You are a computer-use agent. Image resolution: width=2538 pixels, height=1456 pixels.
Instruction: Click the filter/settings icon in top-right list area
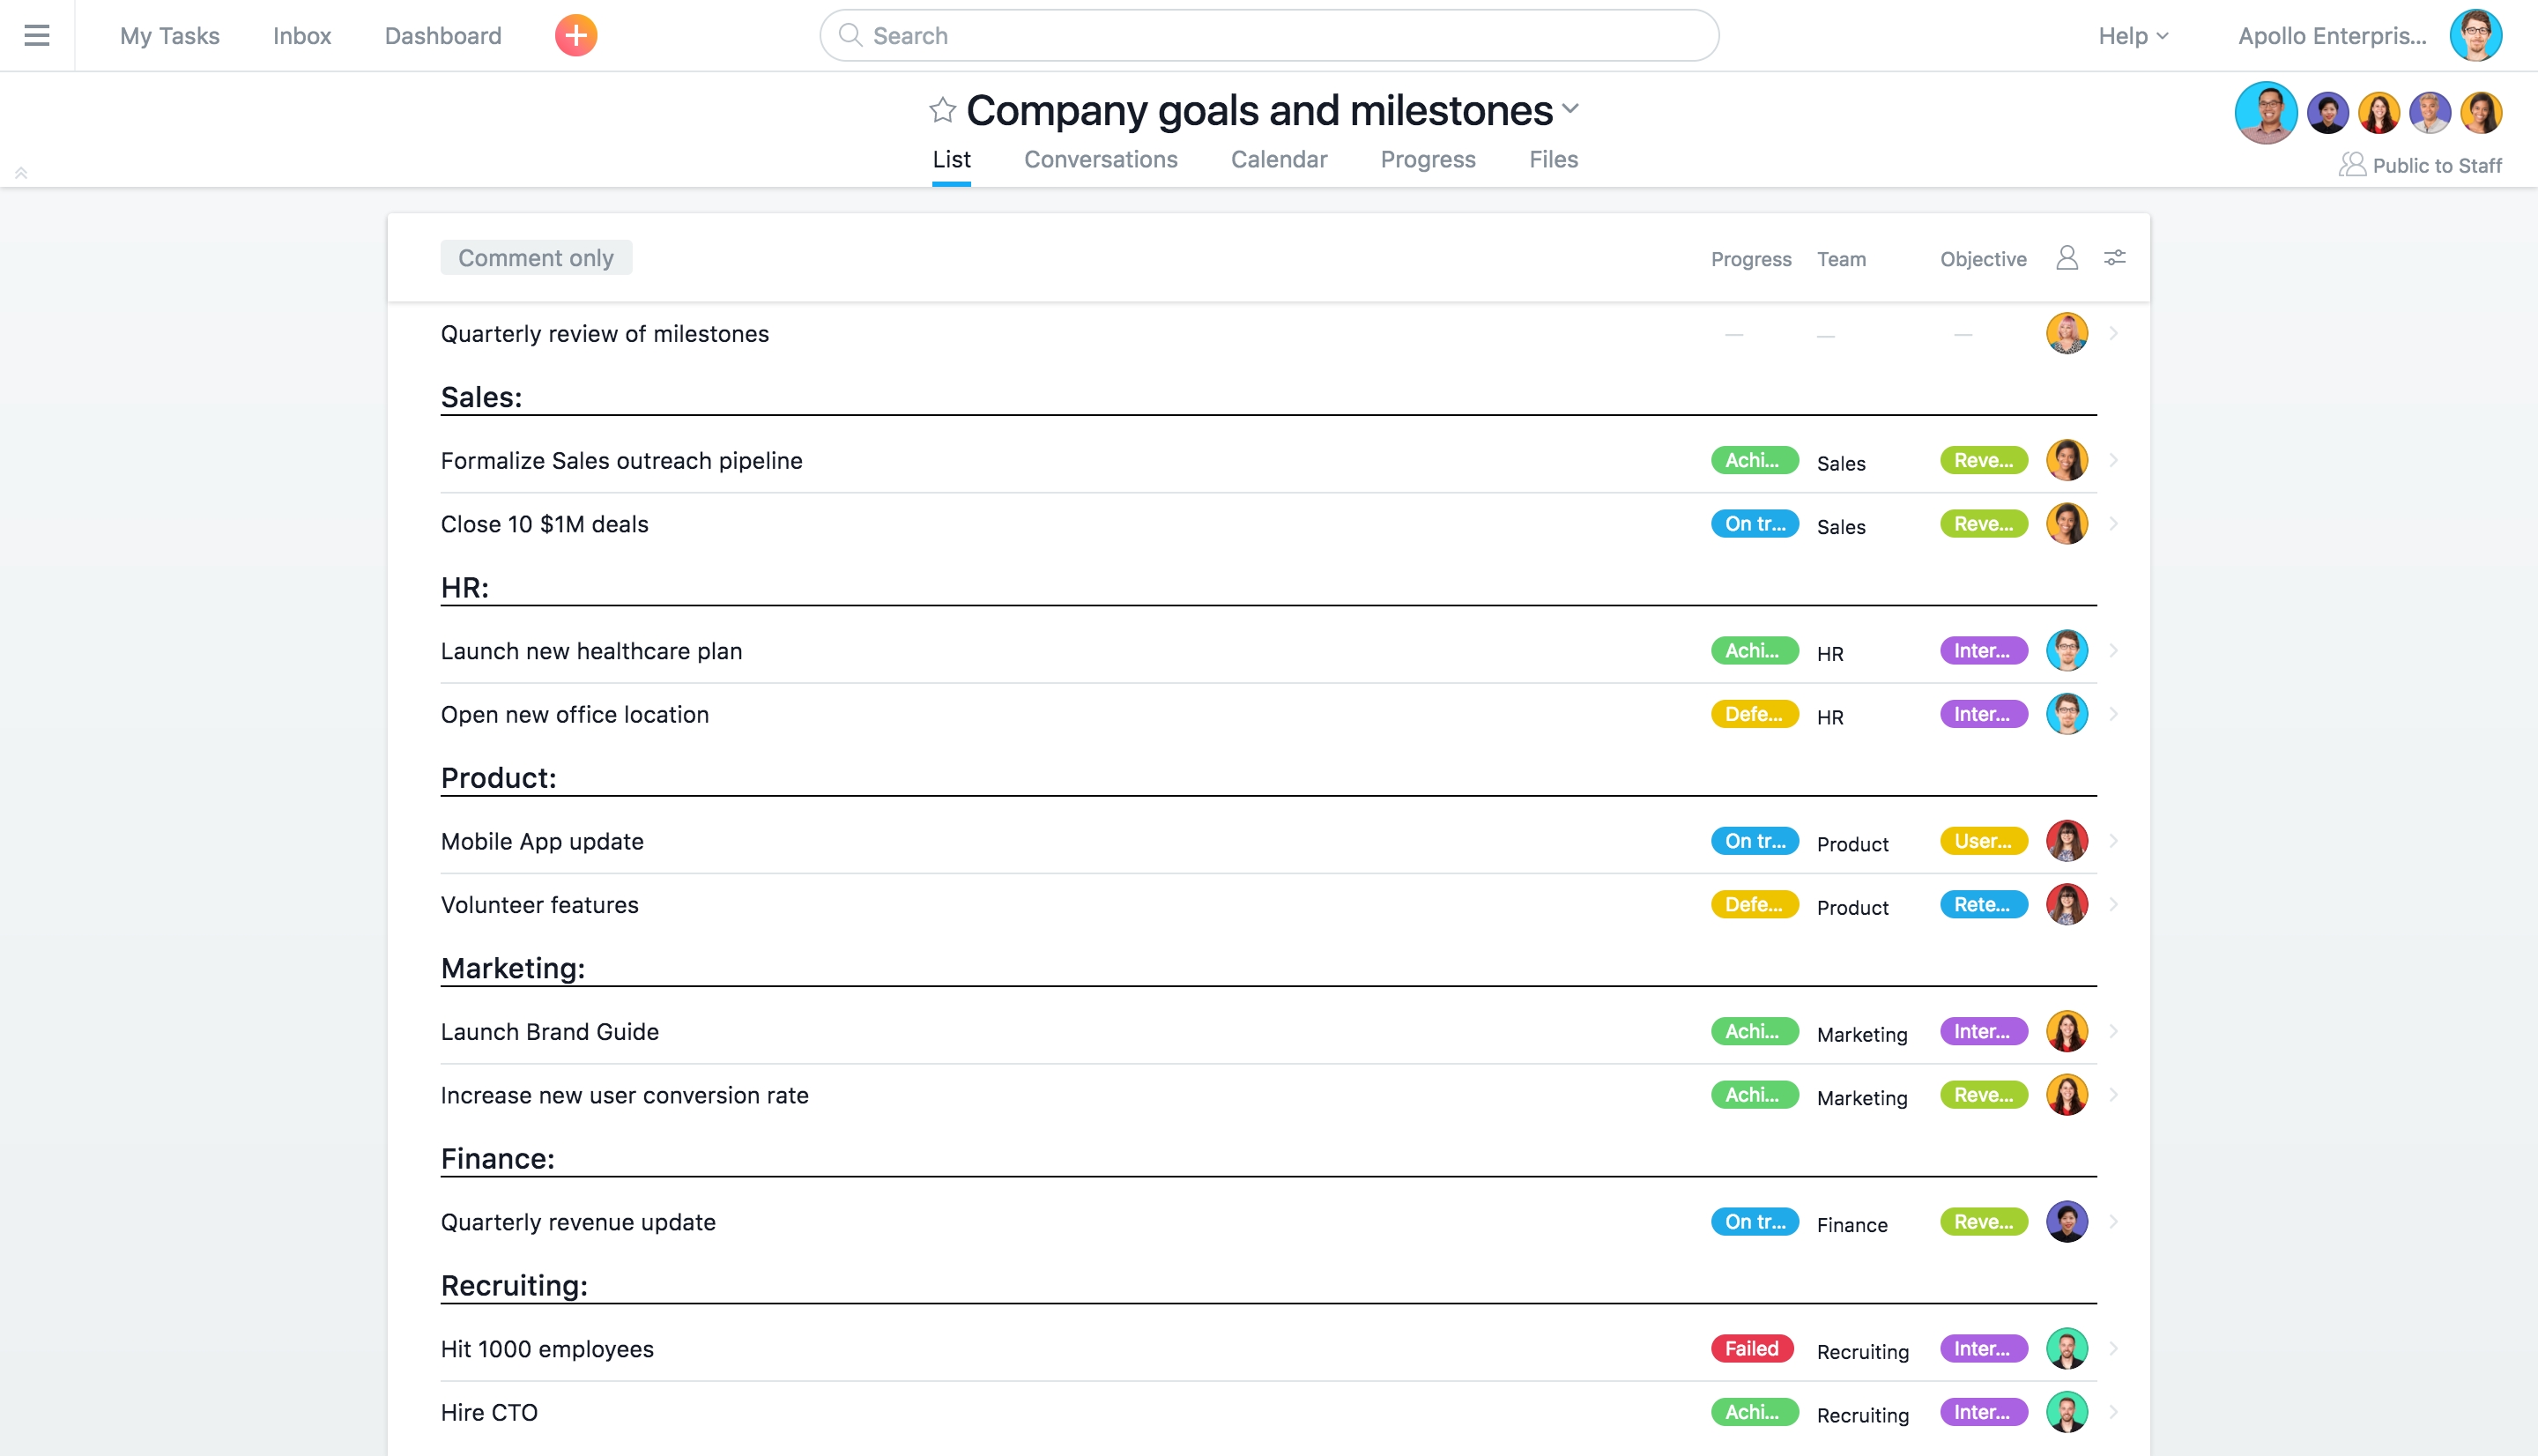pos(2116,258)
